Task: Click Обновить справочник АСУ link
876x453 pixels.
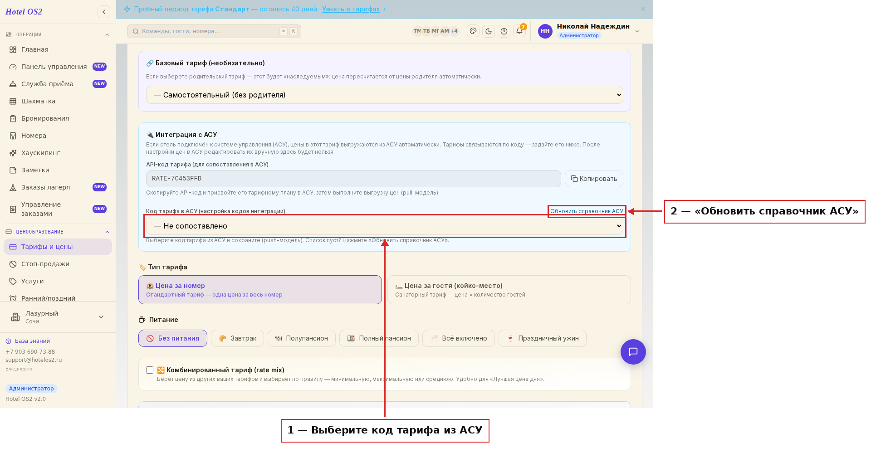Action: click(x=587, y=211)
